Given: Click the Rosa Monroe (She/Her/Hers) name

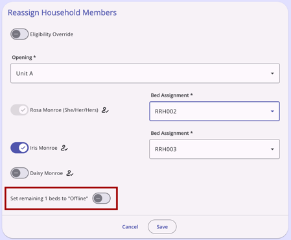Looking at the screenshot, I should 64,110.
